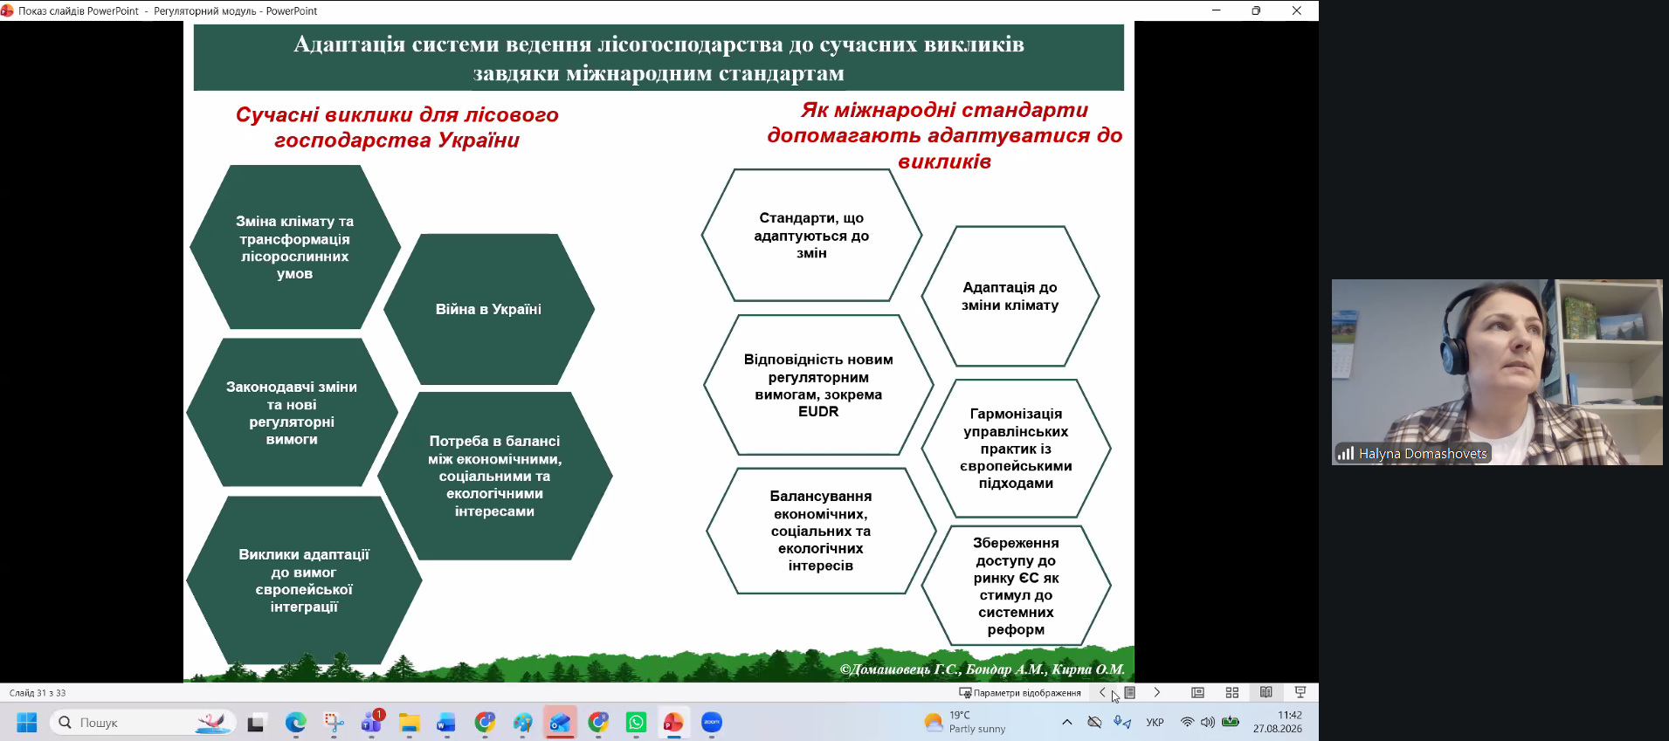Open Paint app from taskbar
1669x741 pixels.
point(522,723)
